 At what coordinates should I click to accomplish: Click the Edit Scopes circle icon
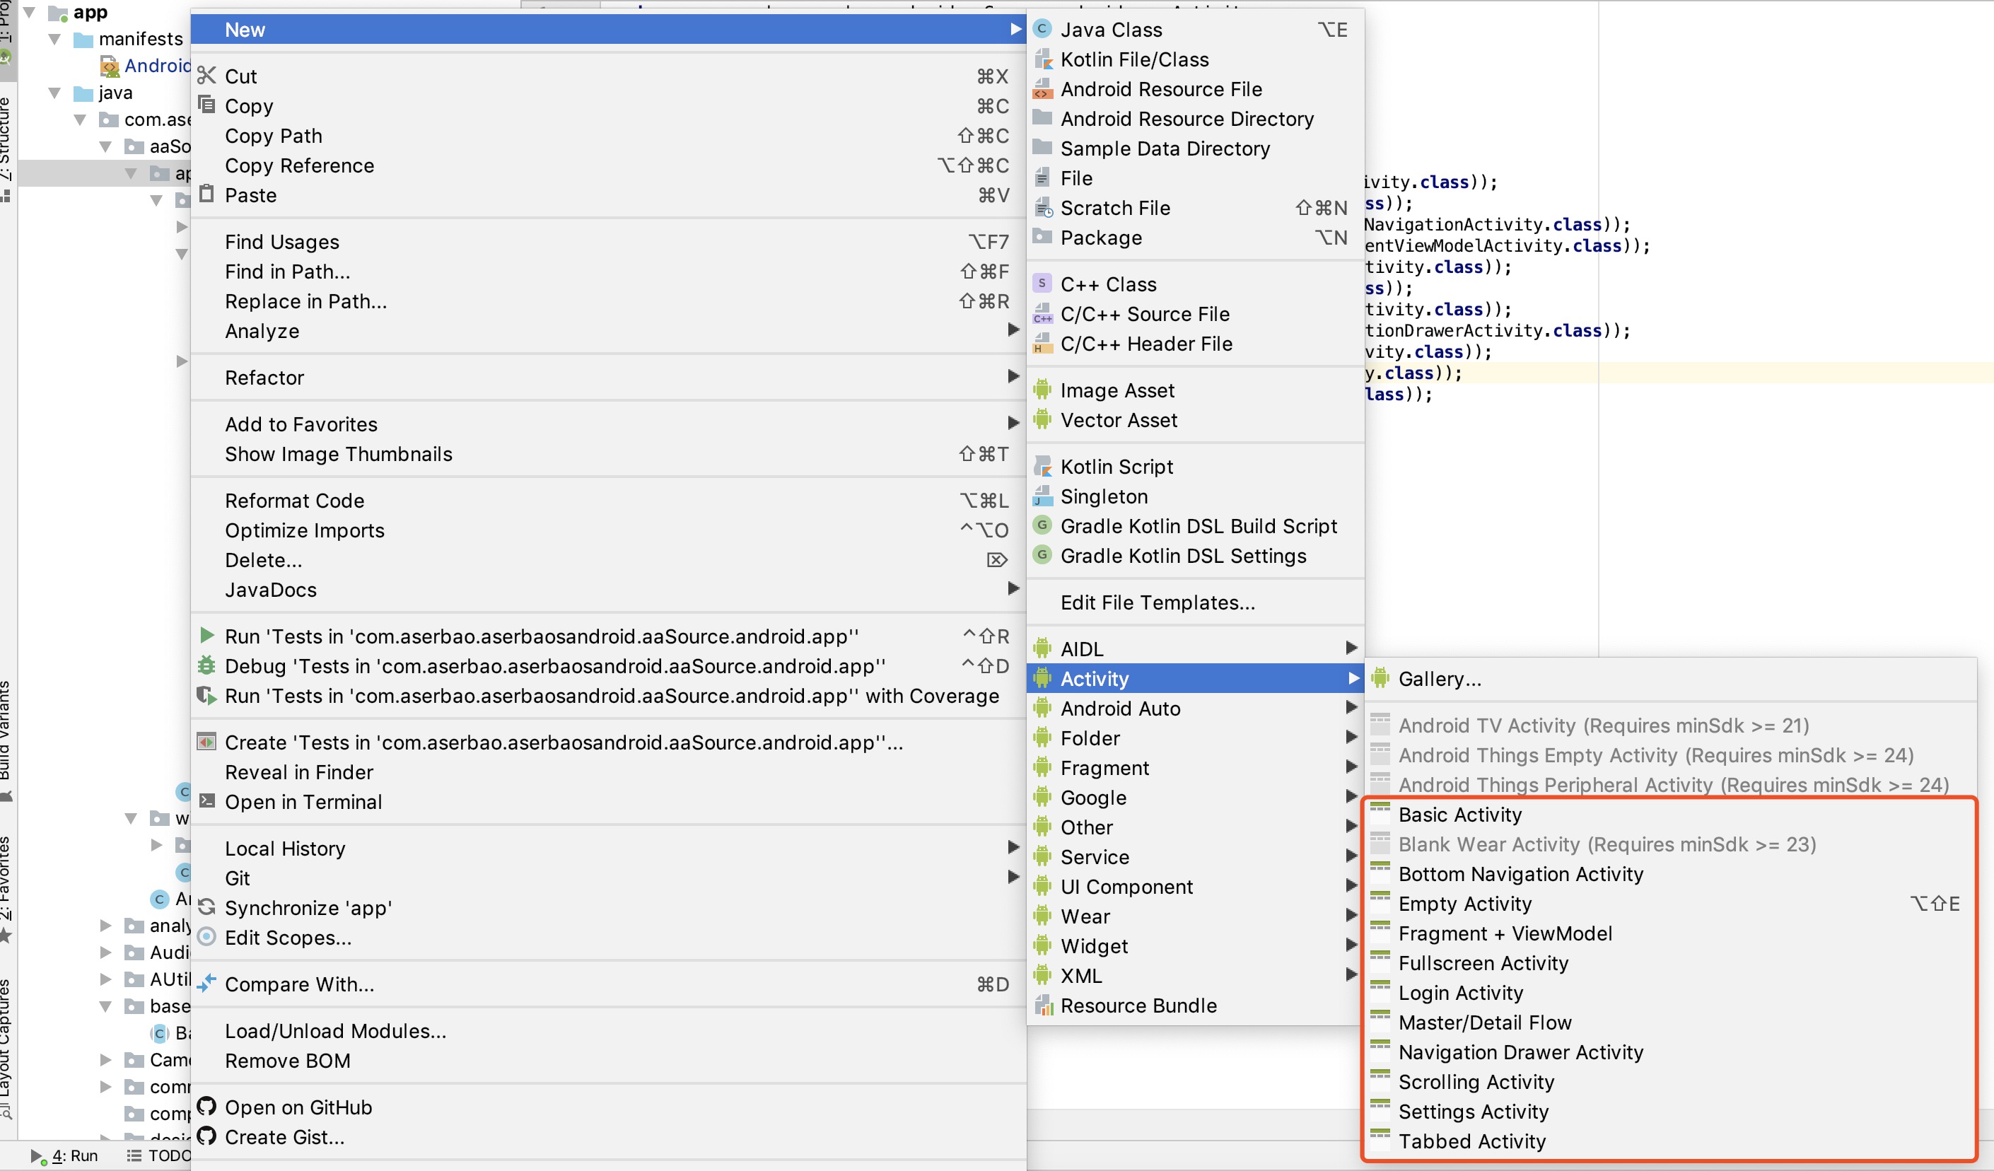click(206, 937)
